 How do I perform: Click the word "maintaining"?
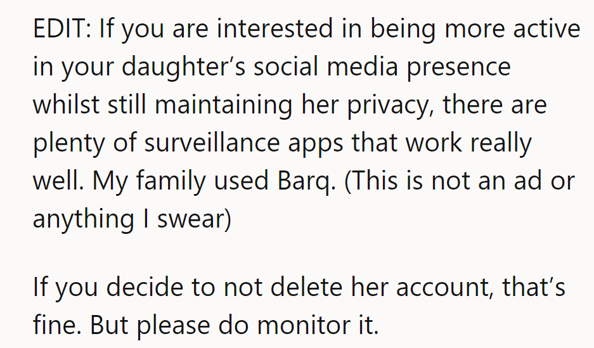click(x=224, y=105)
